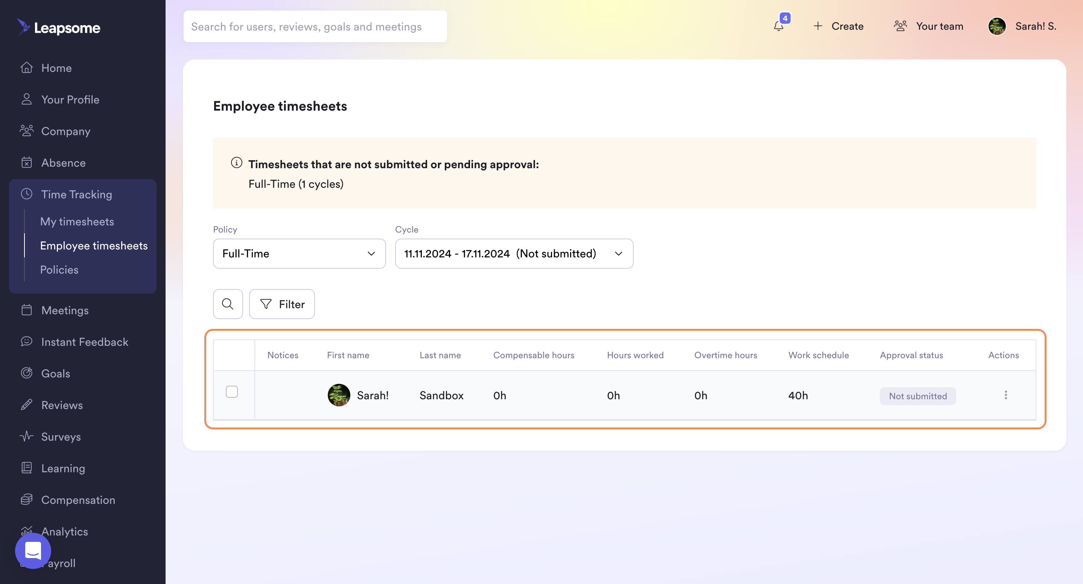1083x584 pixels.
Task: Open the three-dot actions menu for Sarah!
Action: (x=1005, y=395)
